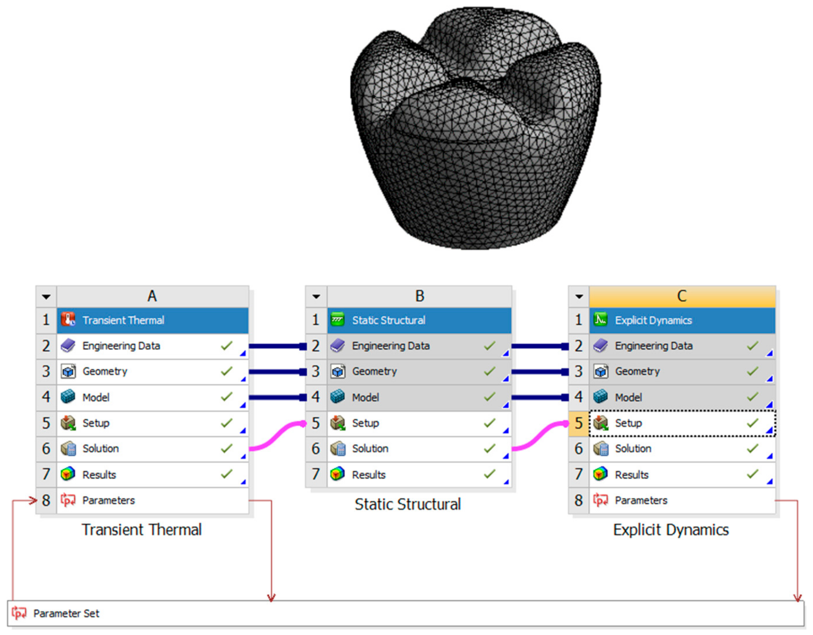
Task: Click the Transient Thermal system icon
Action: (x=68, y=320)
